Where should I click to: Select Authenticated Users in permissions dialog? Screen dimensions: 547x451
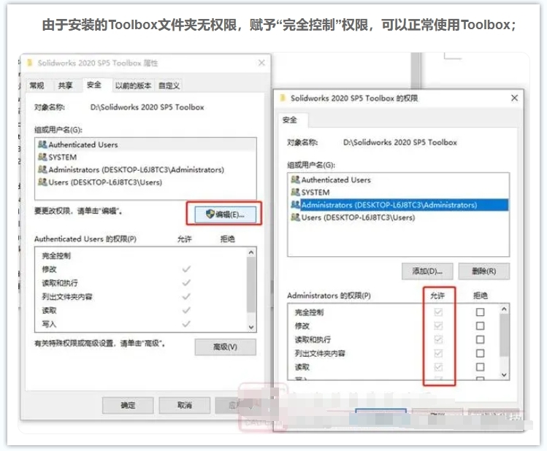336,180
